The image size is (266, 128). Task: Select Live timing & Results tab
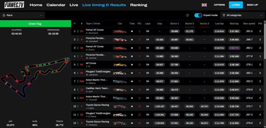point(104,5)
